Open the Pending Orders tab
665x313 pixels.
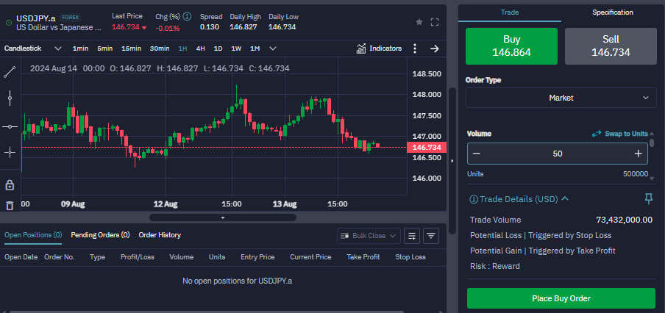tap(100, 234)
